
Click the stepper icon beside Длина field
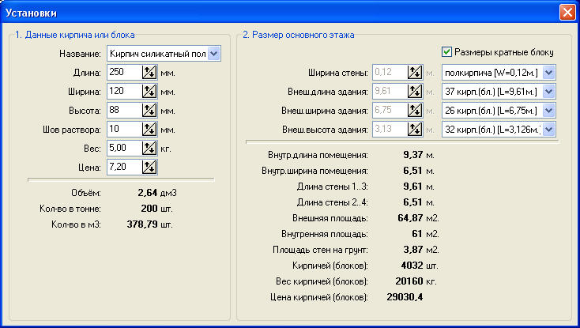[149, 72]
